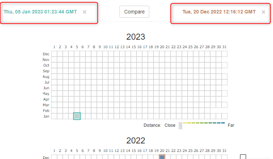Remove the 20 Dec 2022 timestamp selection
The image size is (273, 159).
pyautogui.click(x=263, y=12)
